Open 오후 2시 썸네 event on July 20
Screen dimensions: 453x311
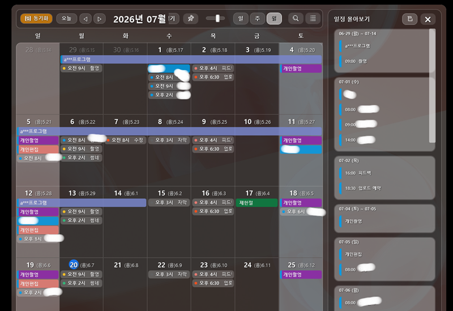pos(81,283)
